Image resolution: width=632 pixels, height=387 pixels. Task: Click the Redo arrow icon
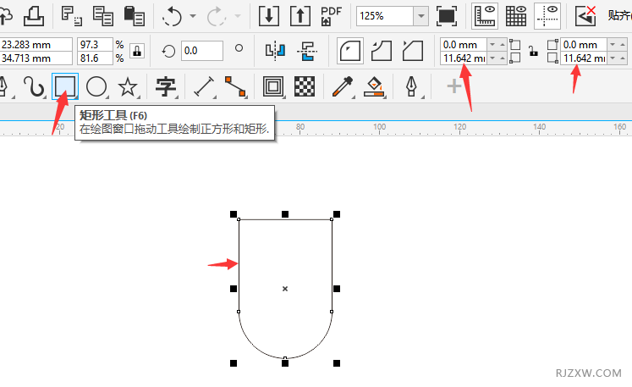coord(217,17)
